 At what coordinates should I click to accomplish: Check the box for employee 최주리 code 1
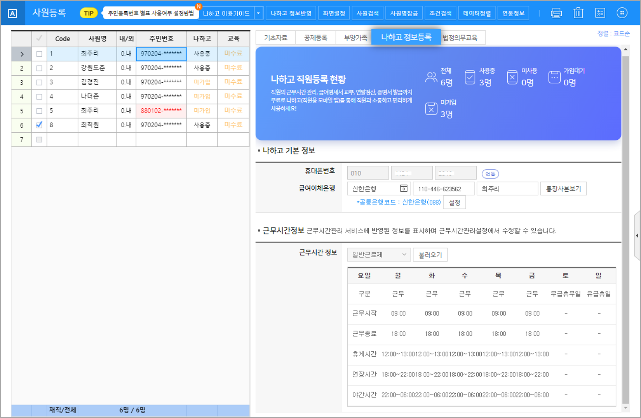coord(39,54)
